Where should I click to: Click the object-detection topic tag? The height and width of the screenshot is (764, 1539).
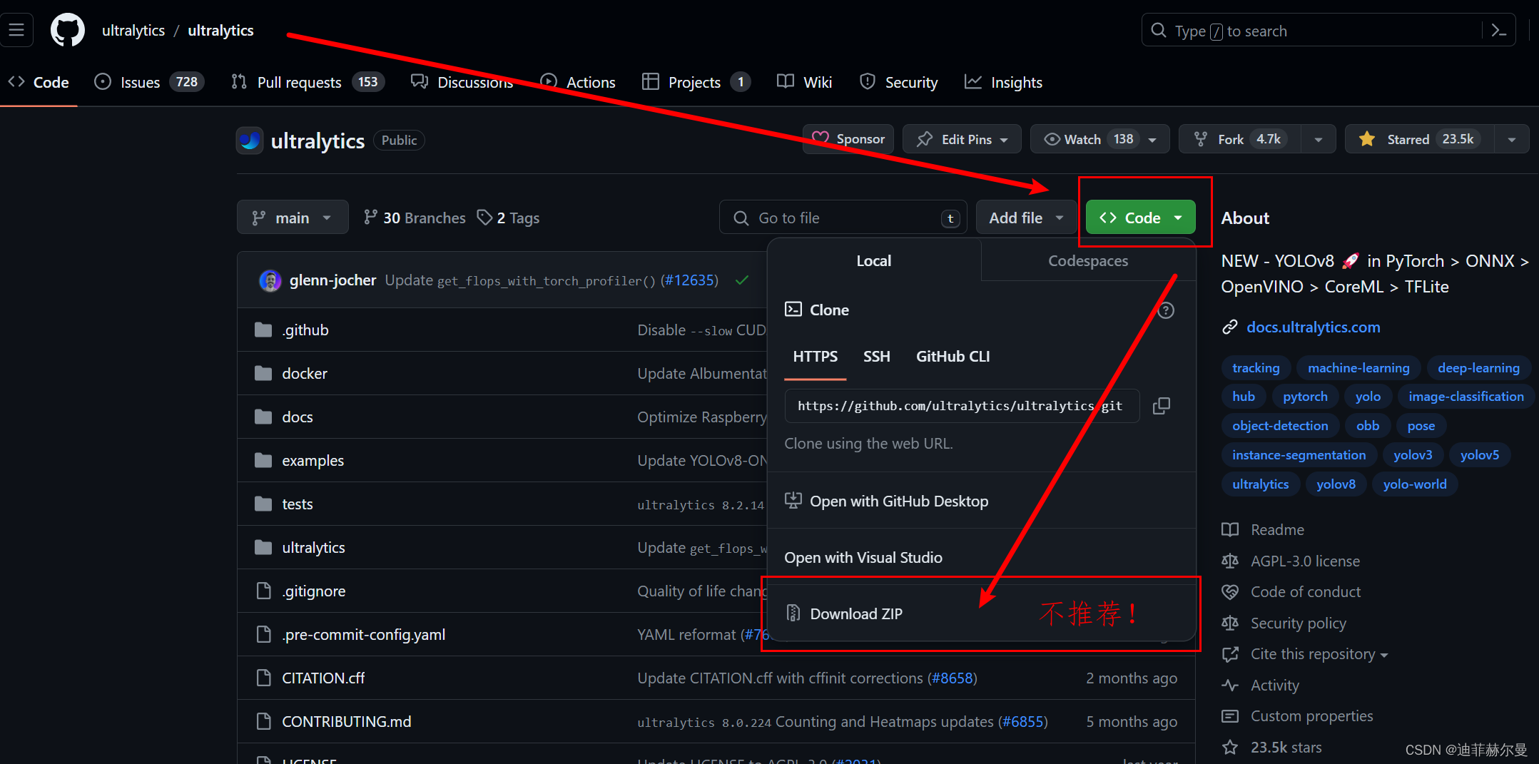tap(1280, 425)
